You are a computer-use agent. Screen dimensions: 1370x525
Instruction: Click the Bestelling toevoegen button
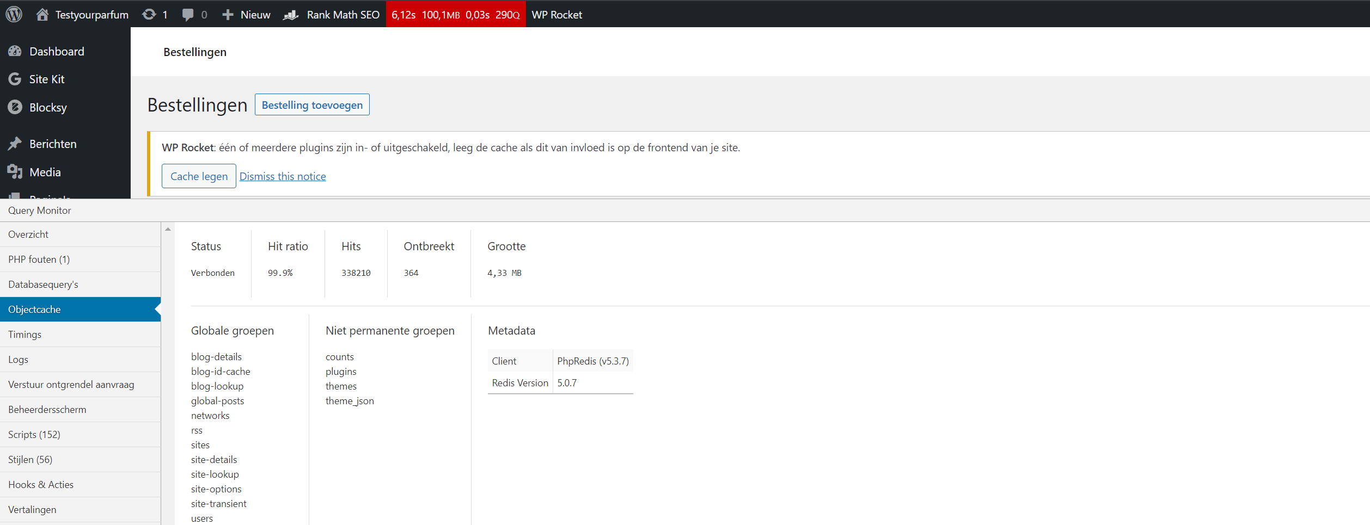[312, 104]
